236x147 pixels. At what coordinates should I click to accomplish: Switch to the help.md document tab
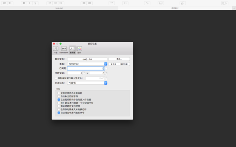coord(59,8)
